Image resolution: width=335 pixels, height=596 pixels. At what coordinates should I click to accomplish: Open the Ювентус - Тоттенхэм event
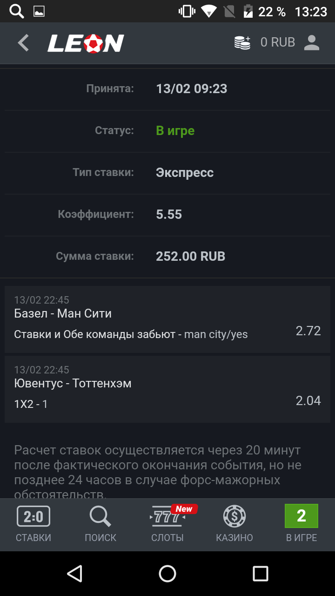73,383
